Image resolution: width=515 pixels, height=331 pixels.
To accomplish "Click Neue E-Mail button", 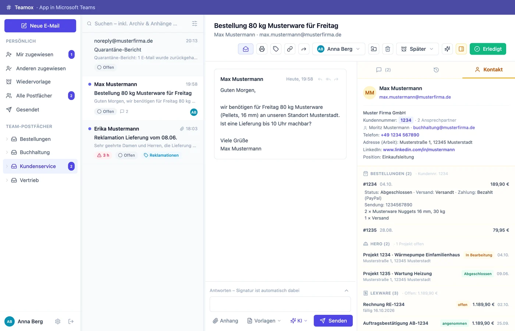I will tap(40, 26).
